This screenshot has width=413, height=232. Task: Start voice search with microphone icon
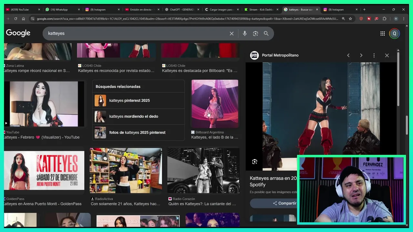[x=245, y=34]
